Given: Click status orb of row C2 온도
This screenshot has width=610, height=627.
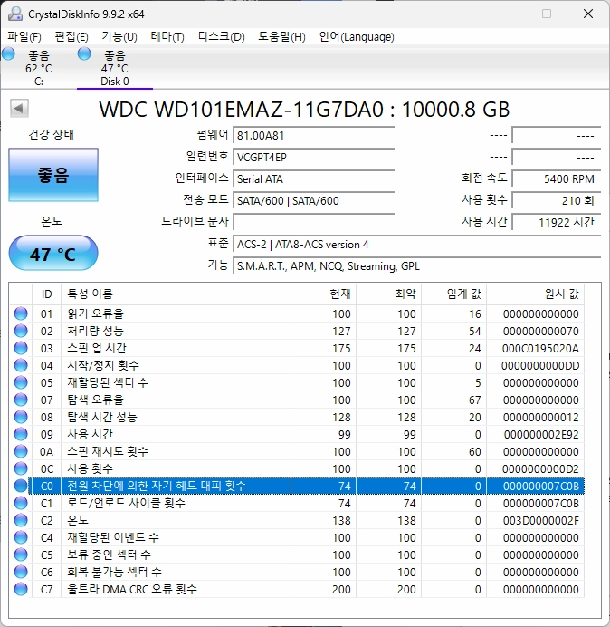Looking at the screenshot, I should coord(21,520).
